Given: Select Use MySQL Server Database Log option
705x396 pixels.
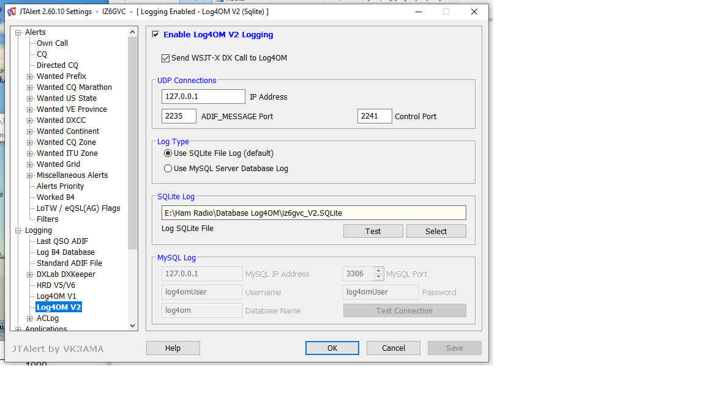Looking at the screenshot, I should tap(168, 169).
